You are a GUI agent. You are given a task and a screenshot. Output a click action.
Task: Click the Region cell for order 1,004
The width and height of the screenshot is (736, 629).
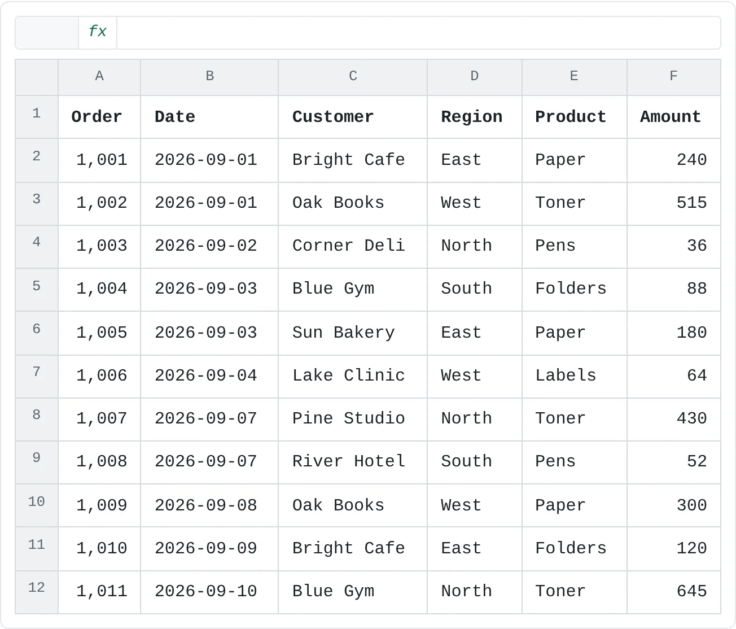[x=475, y=290]
